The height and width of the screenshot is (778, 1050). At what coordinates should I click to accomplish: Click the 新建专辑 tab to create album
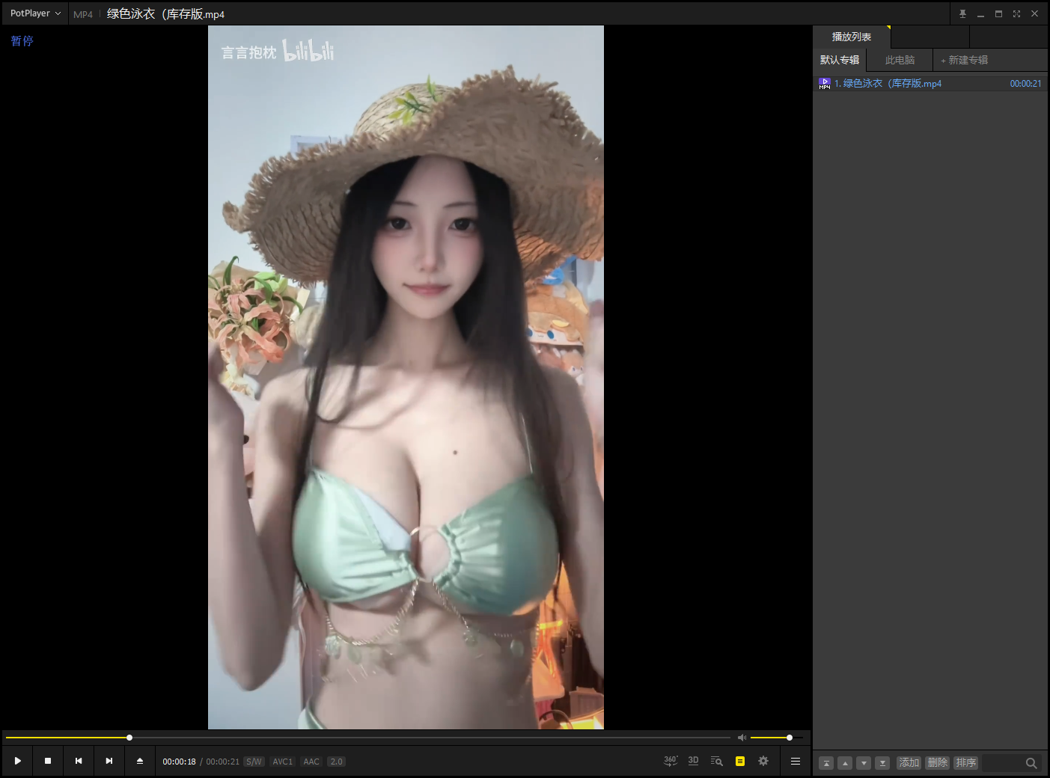click(x=964, y=60)
